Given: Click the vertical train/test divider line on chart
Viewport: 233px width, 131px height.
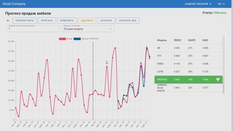Looking at the screenshot, I should [93, 81].
